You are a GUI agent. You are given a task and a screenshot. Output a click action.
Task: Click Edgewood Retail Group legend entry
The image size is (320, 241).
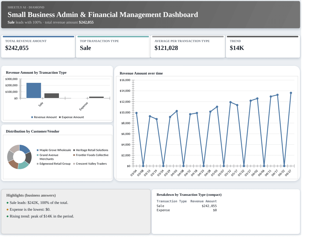[x=54, y=164]
